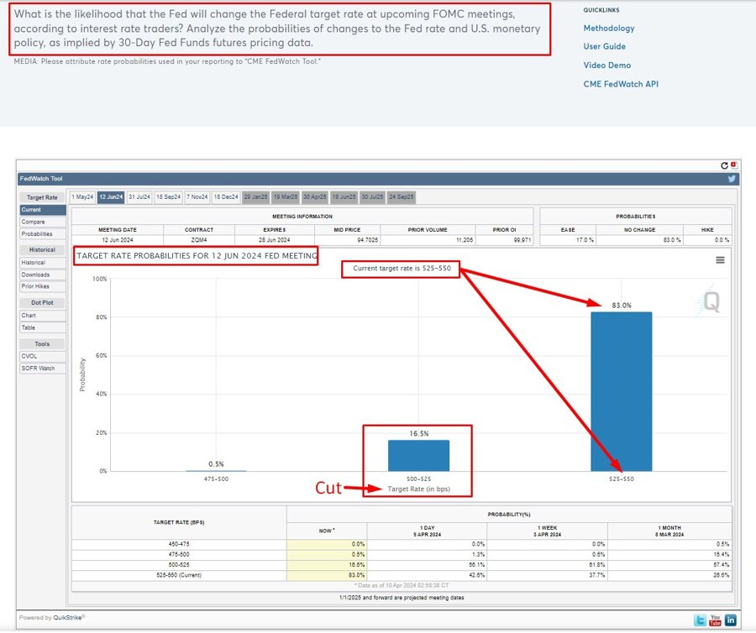Open the Video Demo quicklink
756x633 pixels.
click(x=606, y=65)
